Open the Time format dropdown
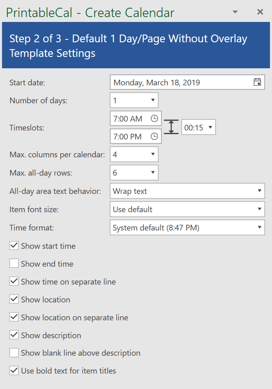This screenshot has width=272, height=389. pos(187,228)
